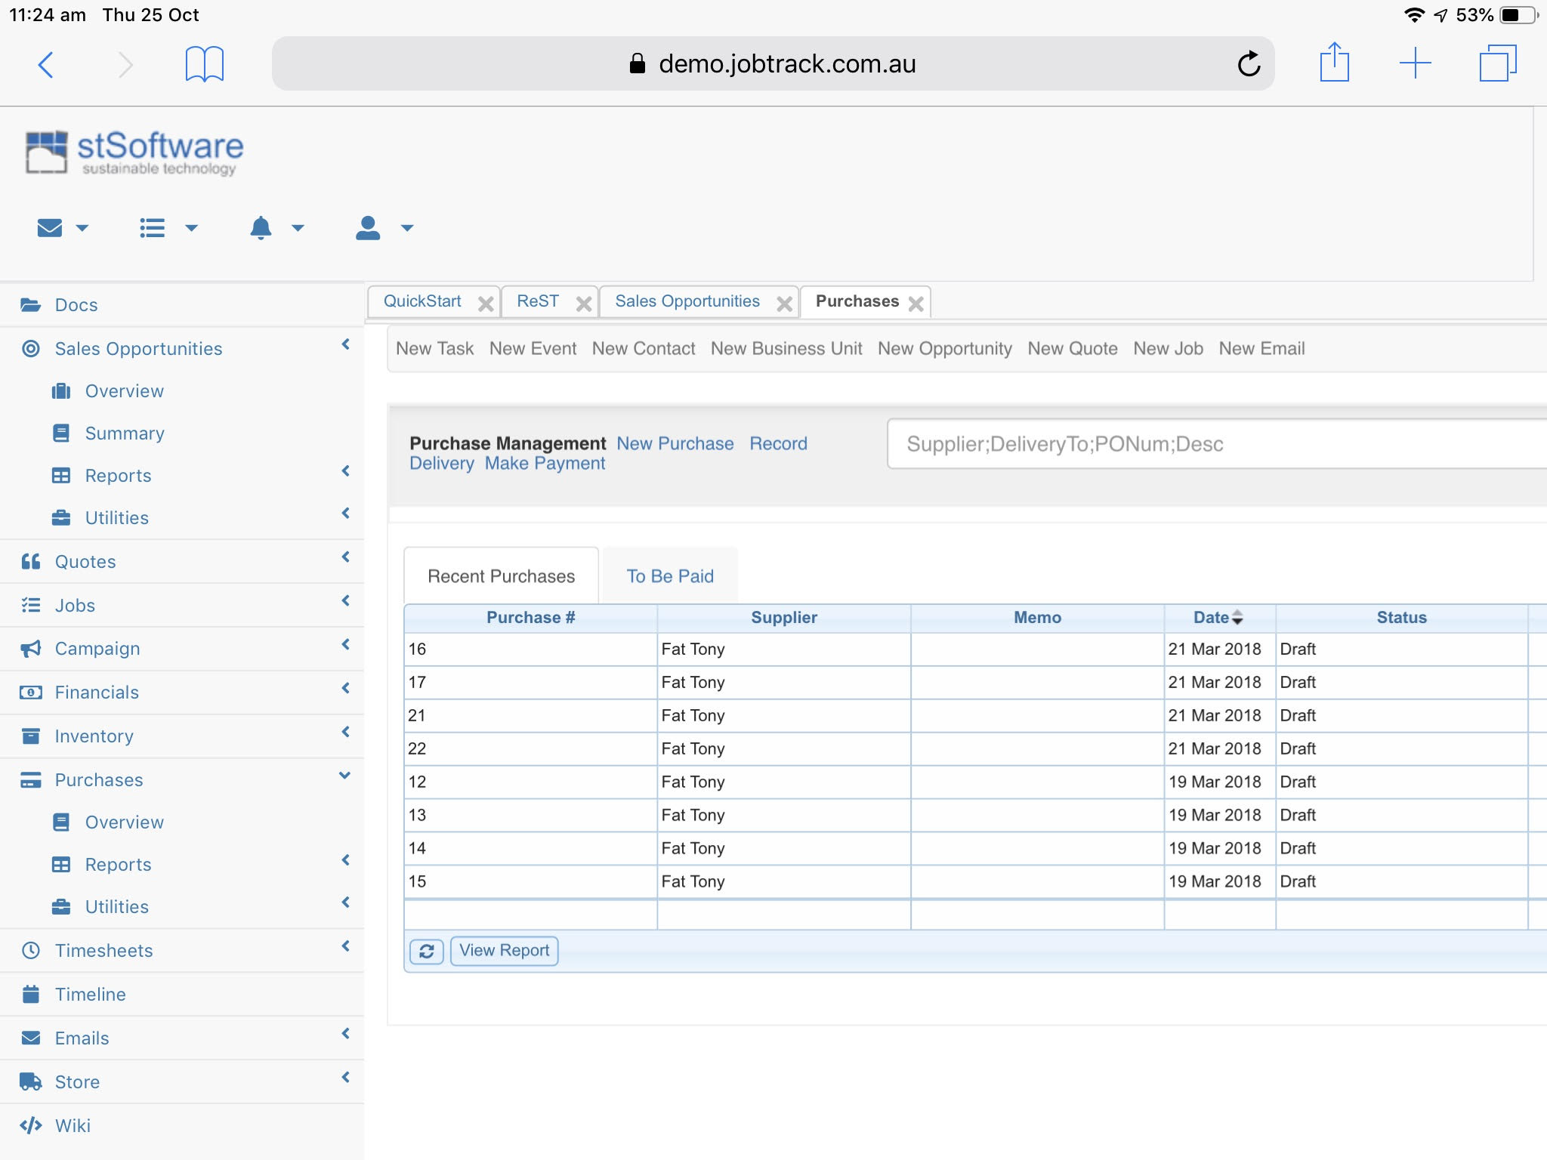
Task: Click New Task in the toolbar
Action: 434,349
